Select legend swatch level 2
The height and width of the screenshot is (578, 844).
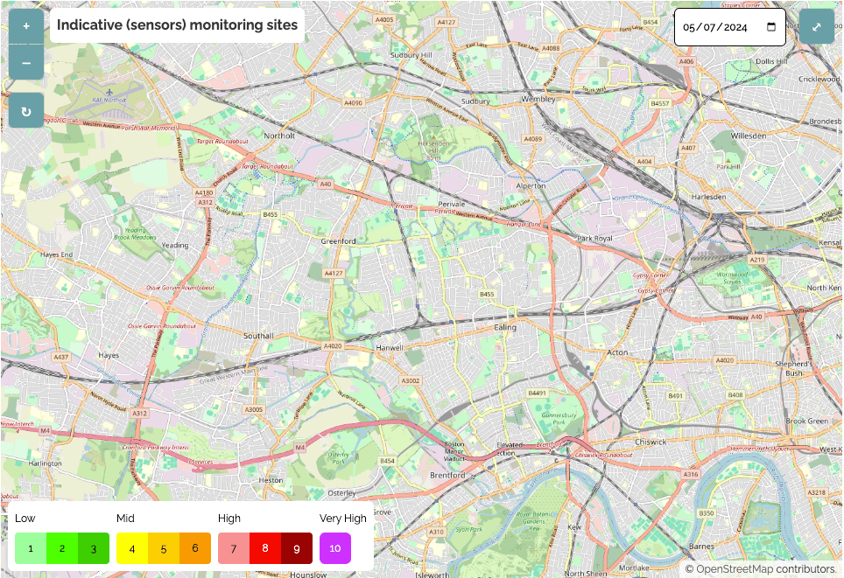62,548
